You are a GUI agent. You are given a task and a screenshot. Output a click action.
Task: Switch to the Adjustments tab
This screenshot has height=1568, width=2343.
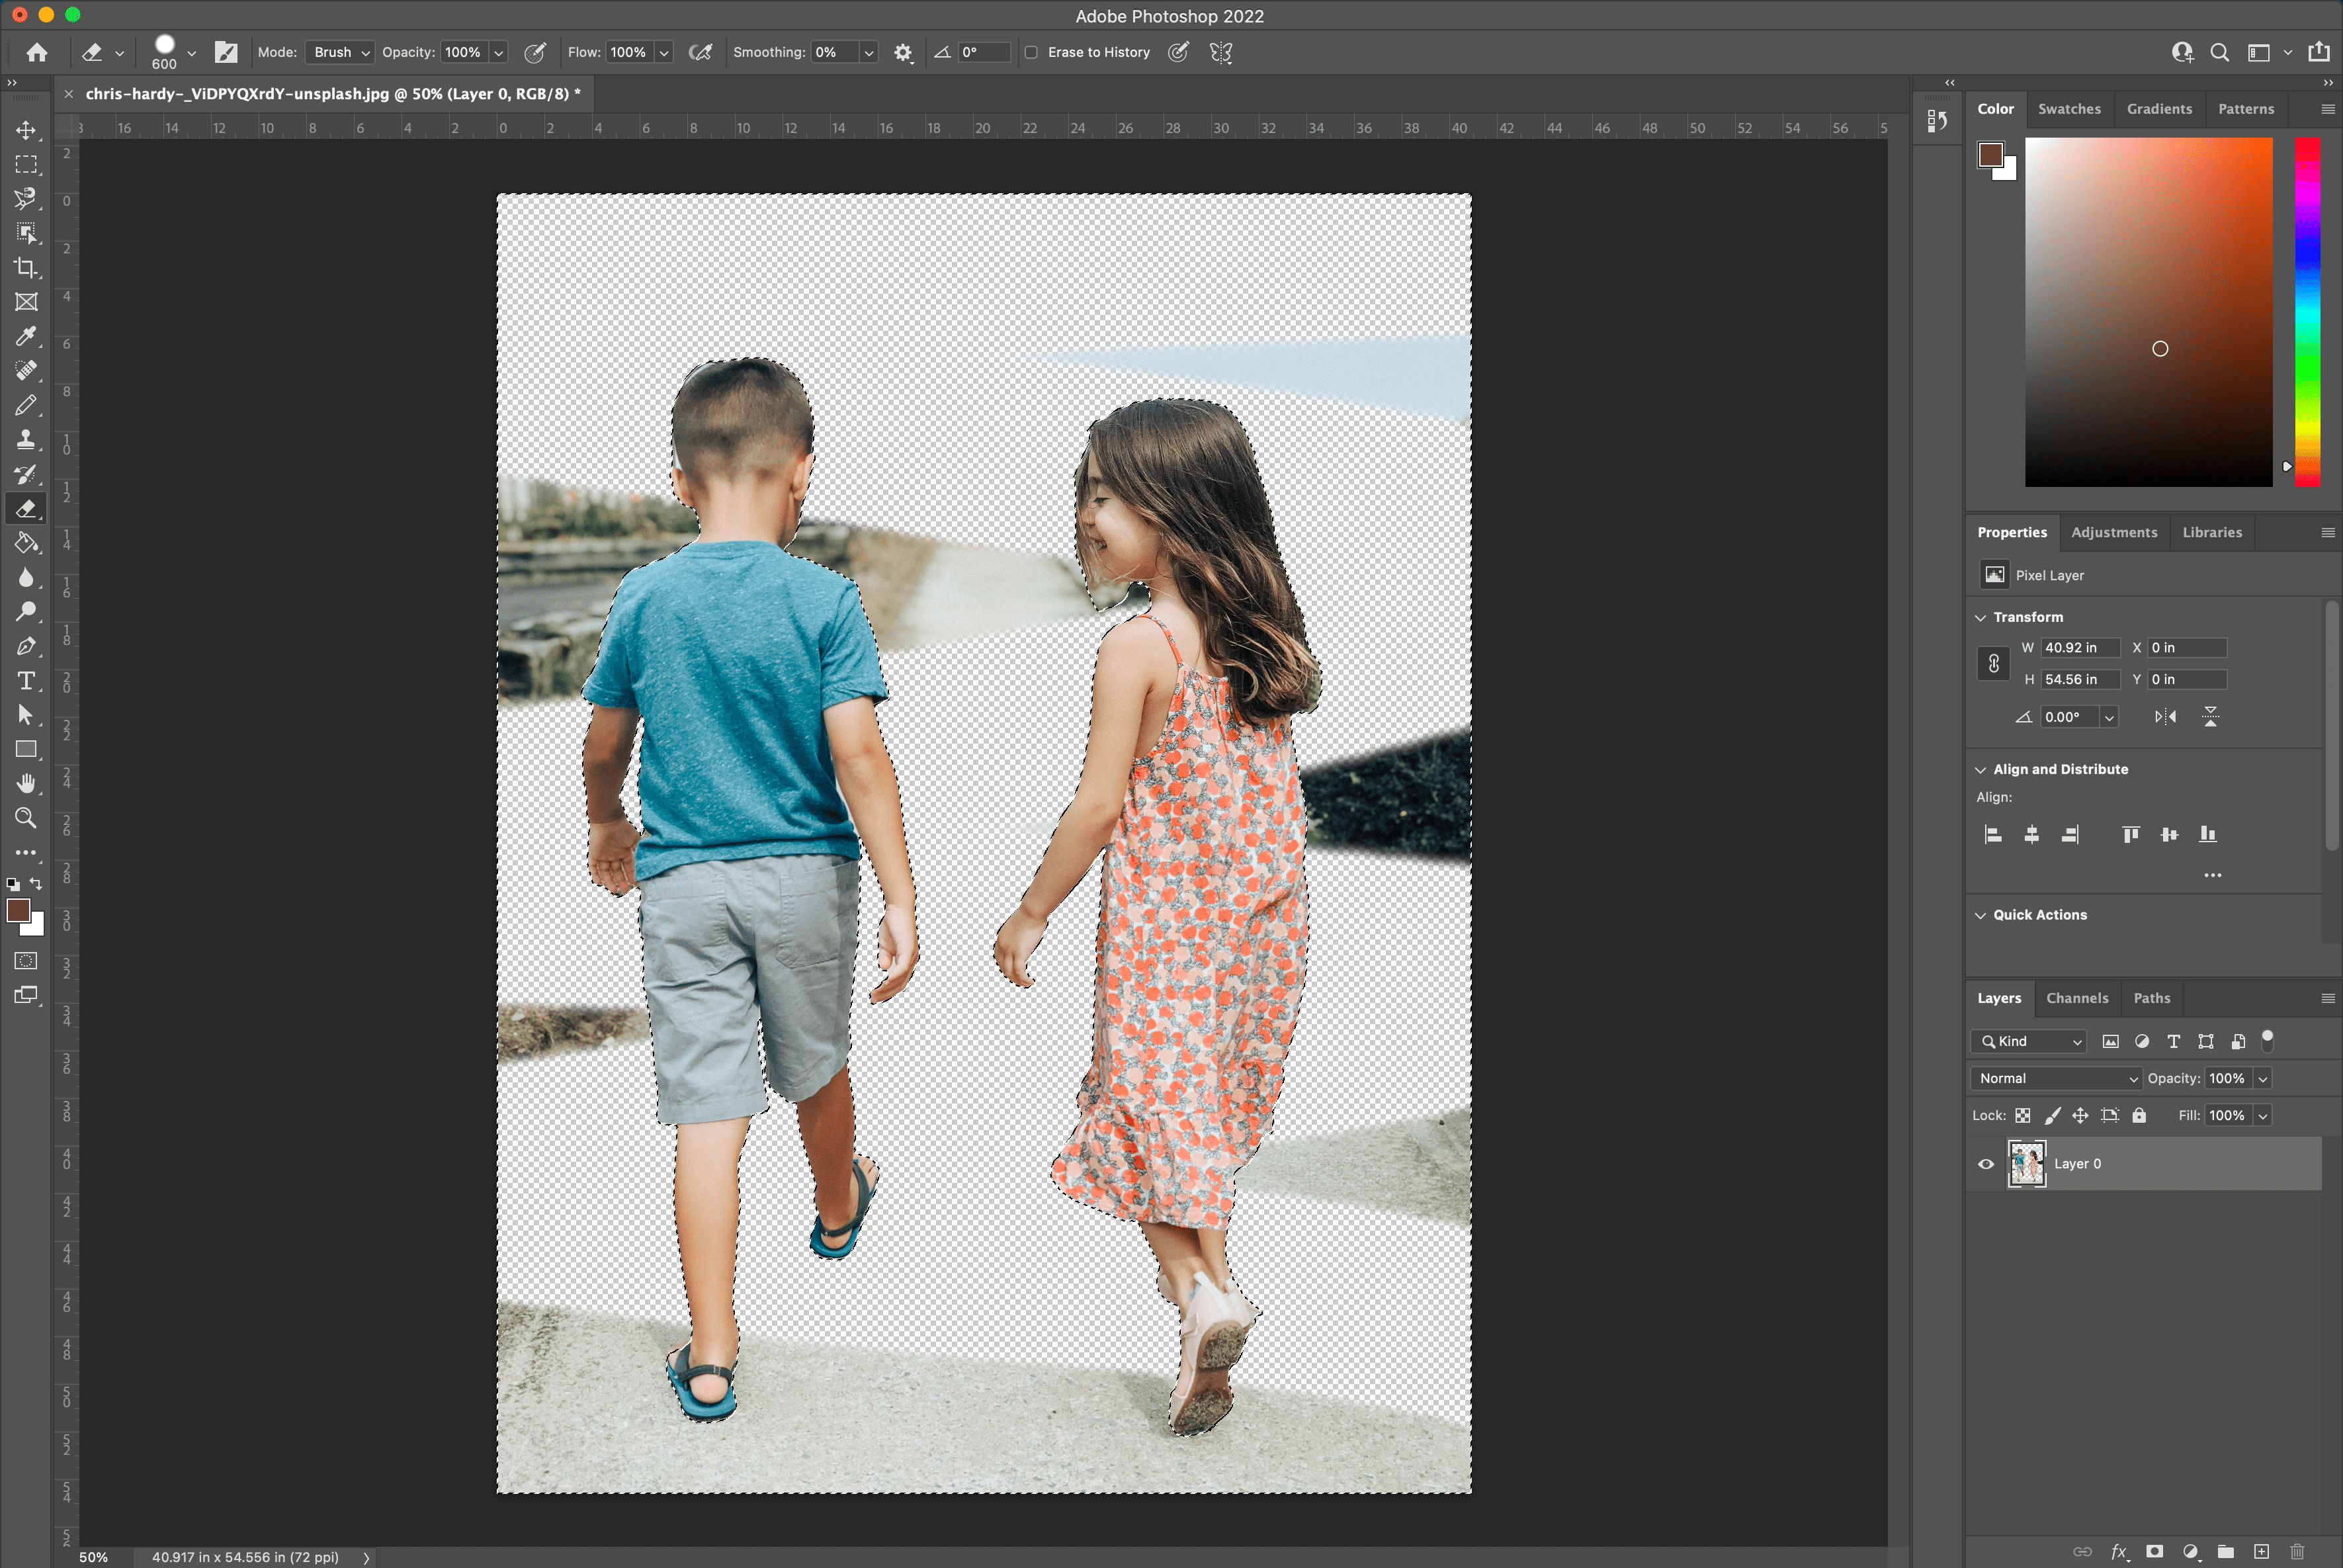2112,530
